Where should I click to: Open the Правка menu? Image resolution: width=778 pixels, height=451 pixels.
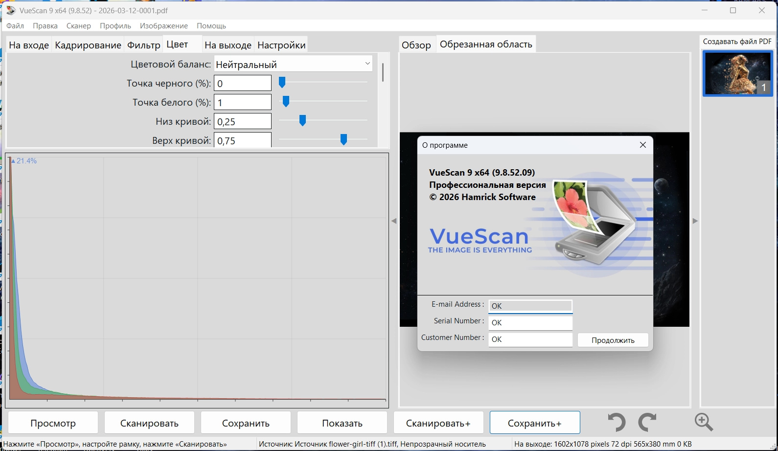(x=45, y=25)
